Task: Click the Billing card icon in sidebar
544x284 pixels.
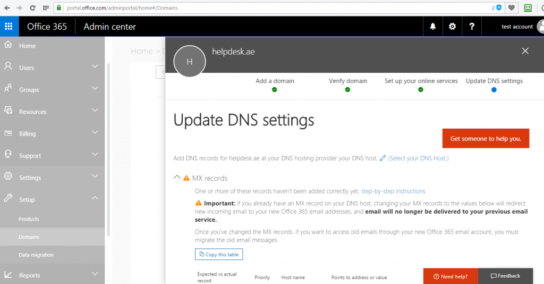Action: click(8, 133)
